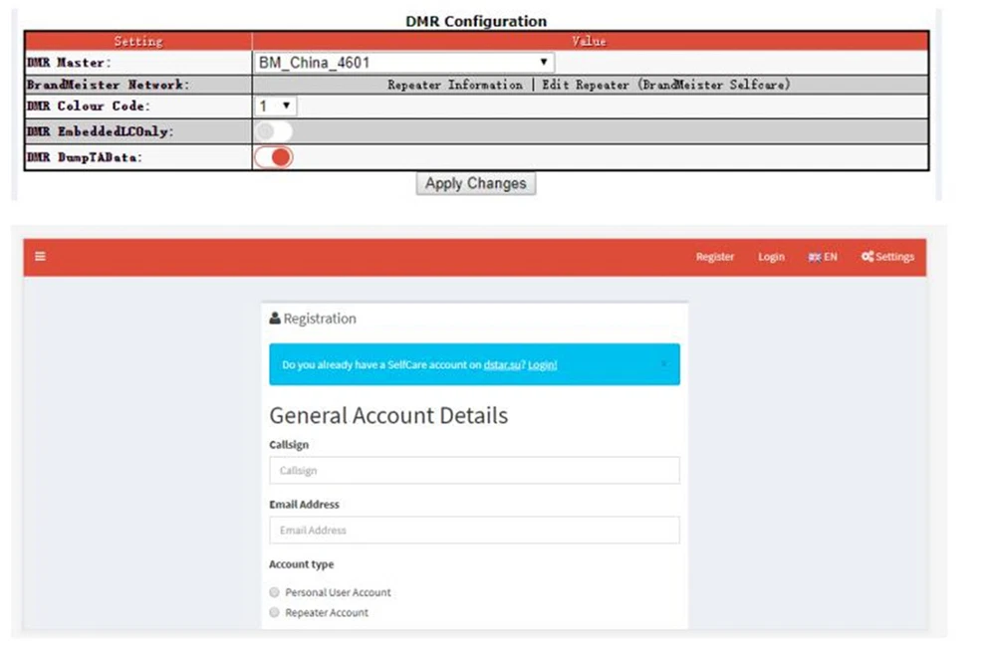The width and height of the screenshot is (996, 655).
Task: Turn off the DMR DumpTAData toggle
Action: point(274,157)
